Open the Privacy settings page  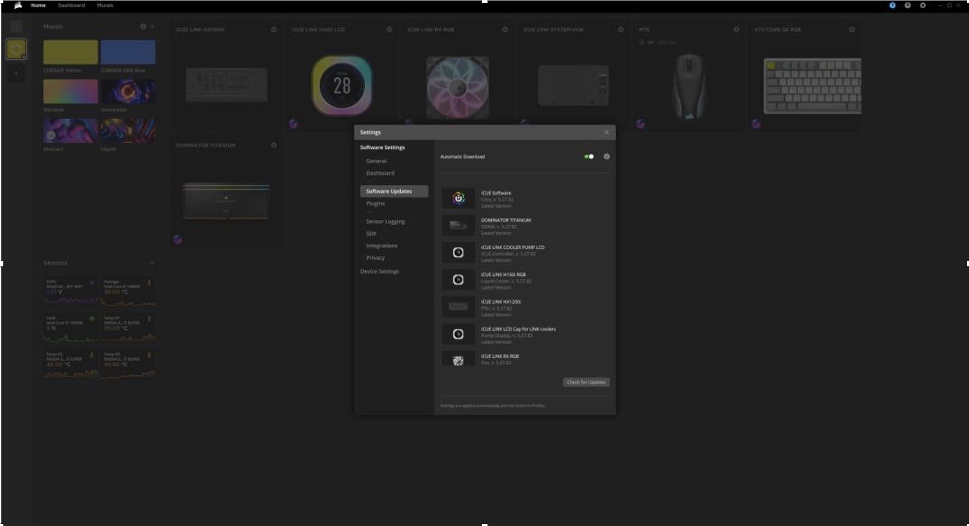point(375,258)
